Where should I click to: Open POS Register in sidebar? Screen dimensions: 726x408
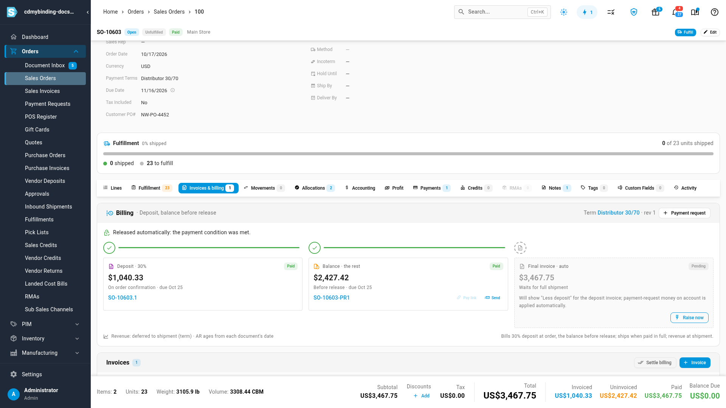(x=45, y=117)
